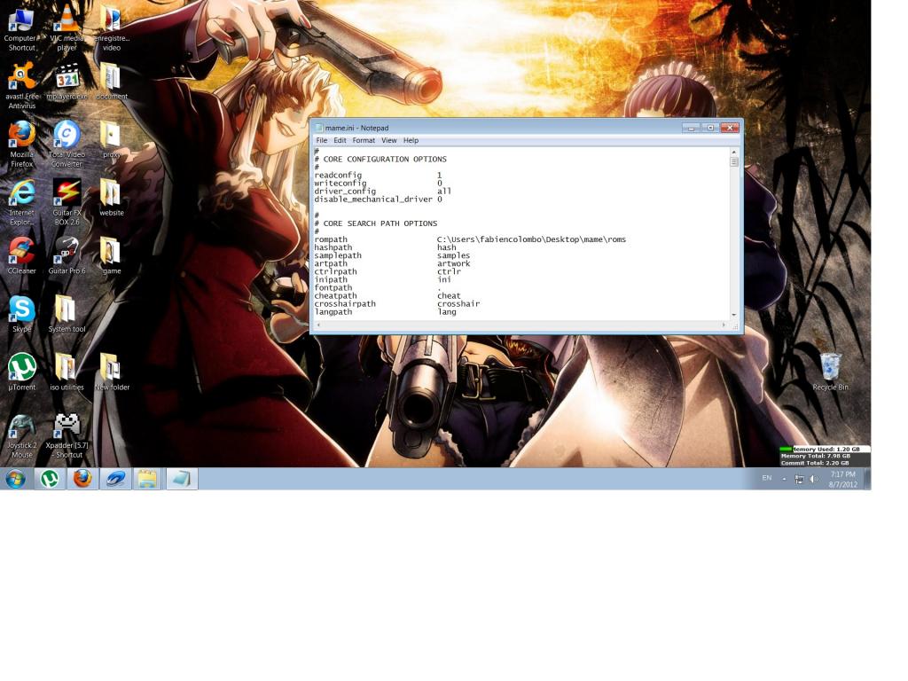
Task: Open the Help menu in Notepad
Action: coord(411,140)
